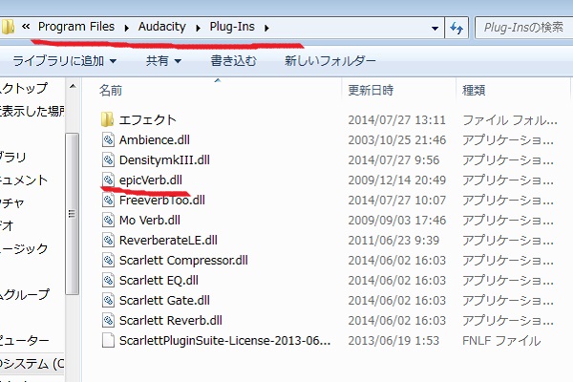Select the Mo Verb.dll file name
This screenshot has height=382, width=573.
click(x=150, y=221)
